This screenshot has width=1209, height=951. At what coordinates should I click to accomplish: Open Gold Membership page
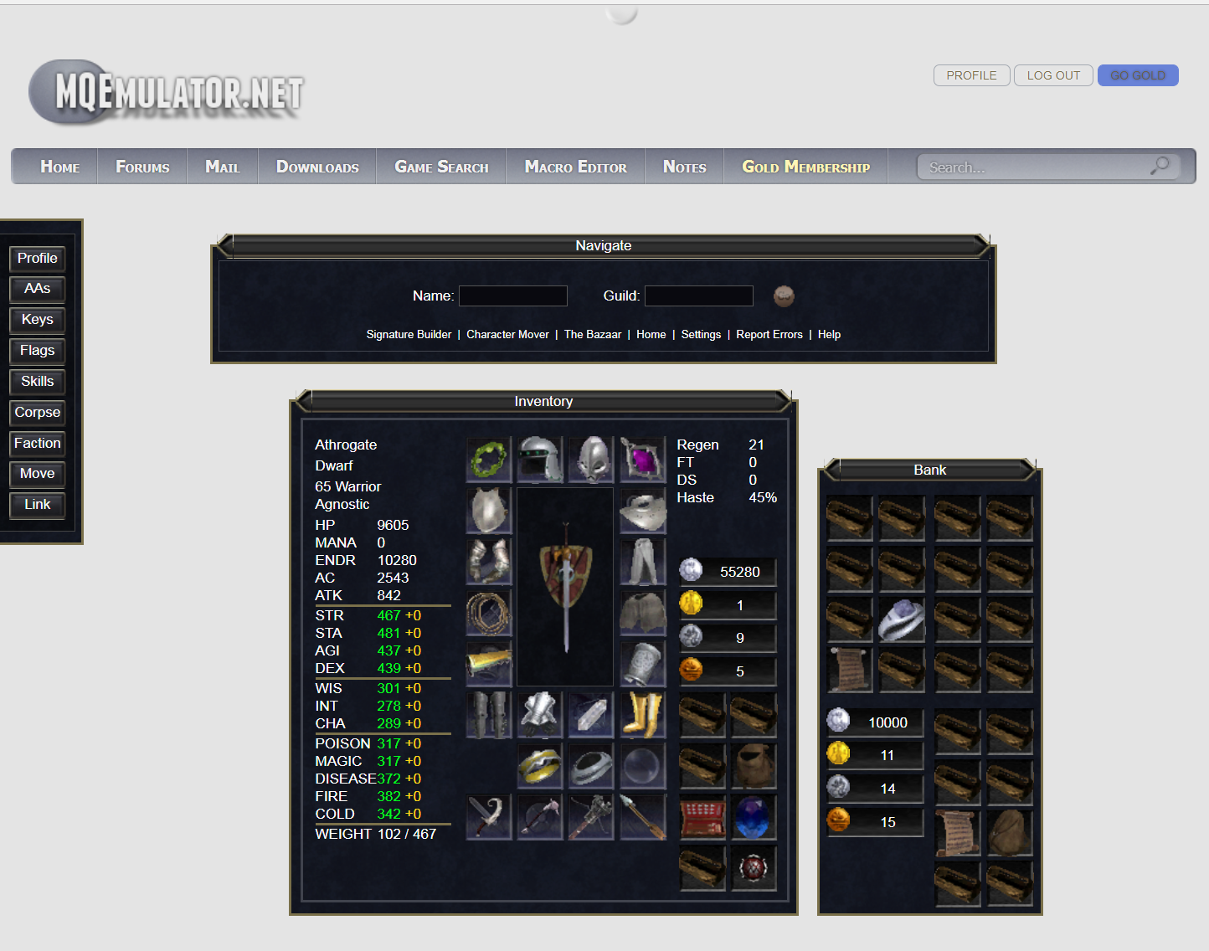click(806, 167)
